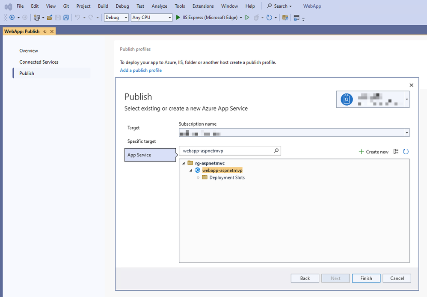Click Start Without Debugging outline play icon
The image size is (427, 297).
(x=247, y=18)
